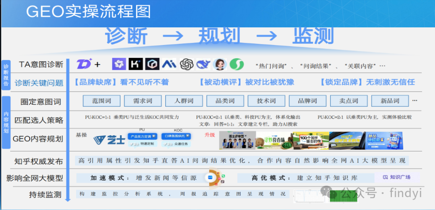Click the 【锁定品牌】无刺激无信任 text
The width and height of the screenshot is (435, 210).
(x=367, y=82)
